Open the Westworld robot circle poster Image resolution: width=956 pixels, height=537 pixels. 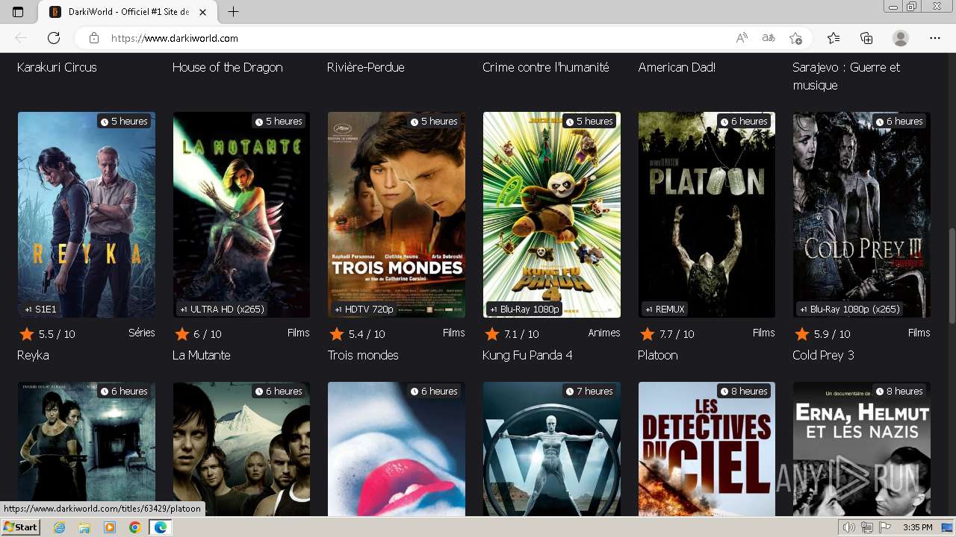coord(552,449)
